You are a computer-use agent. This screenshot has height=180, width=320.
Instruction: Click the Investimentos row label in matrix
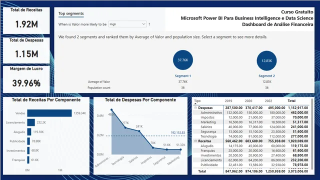pos(211,155)
